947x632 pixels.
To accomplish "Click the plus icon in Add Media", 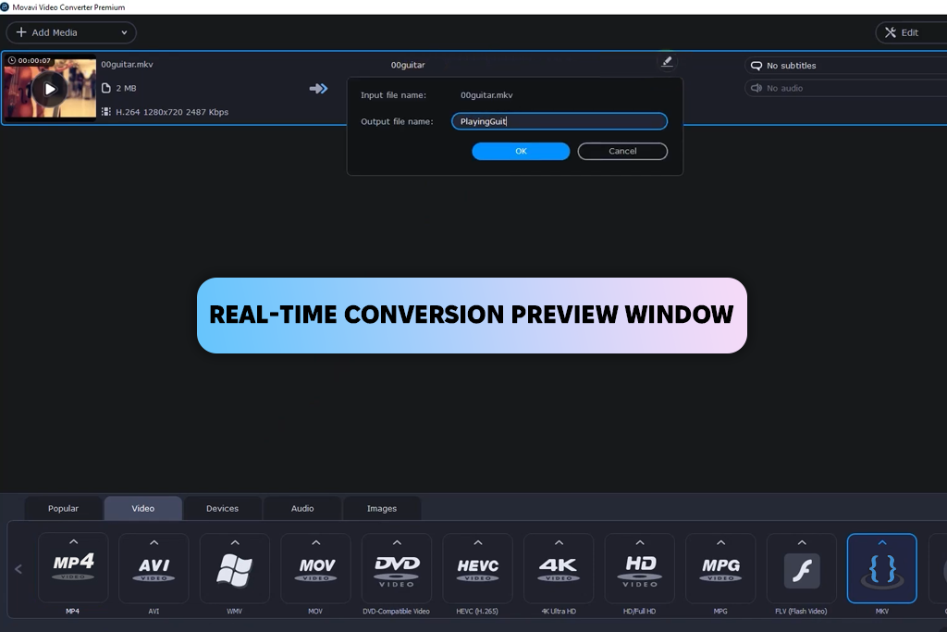I will (x=21, y=32).
